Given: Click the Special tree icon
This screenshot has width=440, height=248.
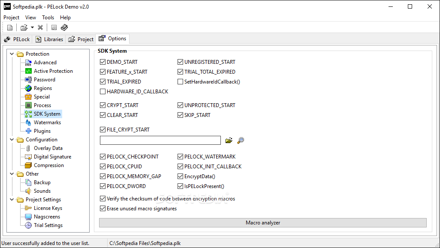Looking at the screenshot, I should (x=28, y=97).
